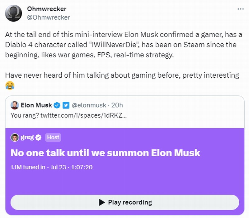Click greg's white verified checkmark badge

pyautogui.click(x=39, y=137)
